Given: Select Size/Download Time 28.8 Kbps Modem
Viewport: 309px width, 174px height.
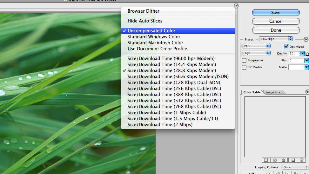Looking at the screenshot, I should 178,71.
